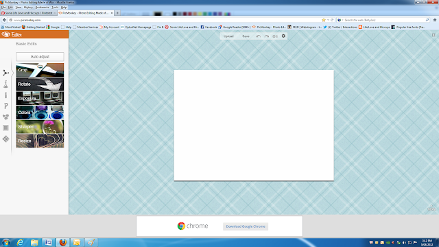Open the Tools menu
This screenshot has width=439, height=247.
coord(55,8)
